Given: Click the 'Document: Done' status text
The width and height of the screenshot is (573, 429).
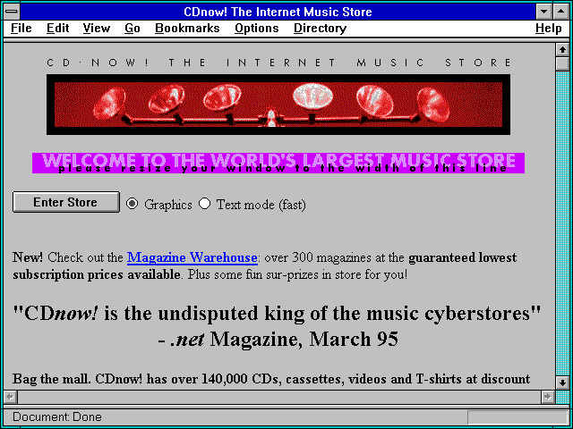Looking at the screenshot, I should 57,416.
